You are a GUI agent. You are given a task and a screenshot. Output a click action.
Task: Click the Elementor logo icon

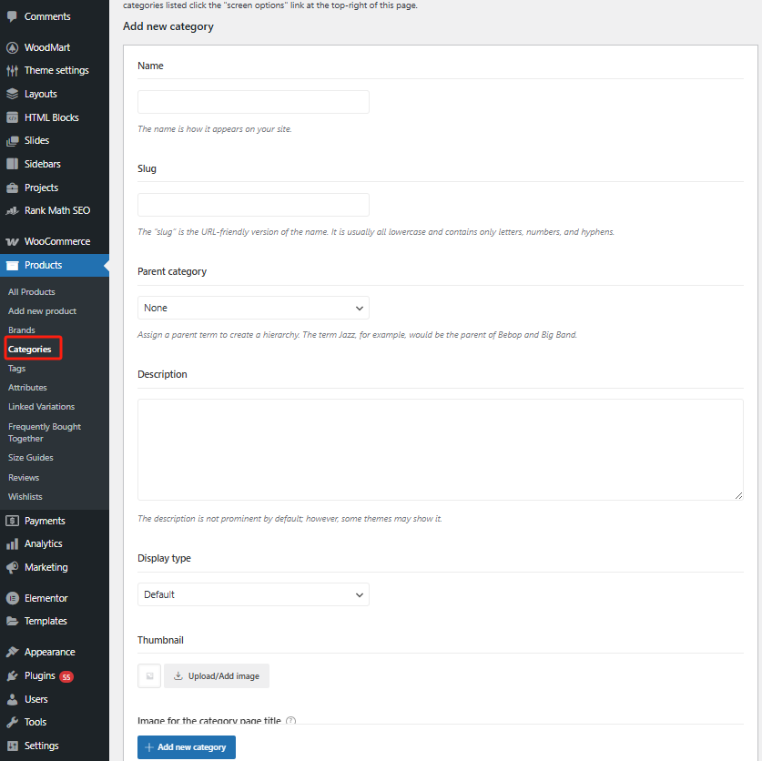12,598
